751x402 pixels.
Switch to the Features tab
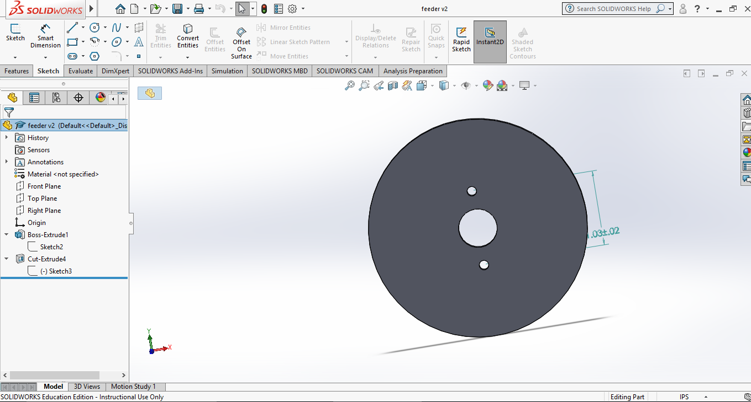click(17, 71)
